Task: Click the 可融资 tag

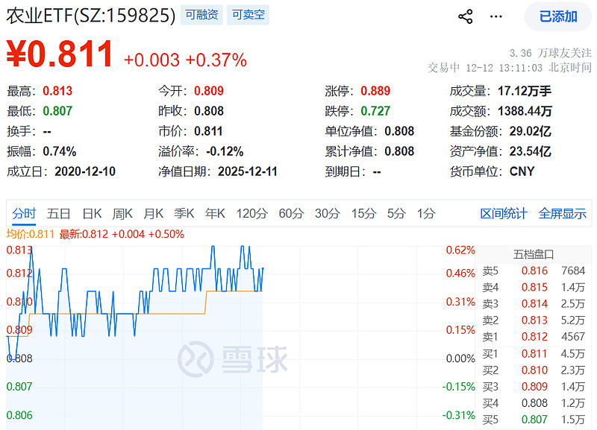Action: pos(201,15)
